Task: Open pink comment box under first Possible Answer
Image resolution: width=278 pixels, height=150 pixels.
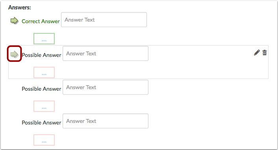Action: pyautogui.click(x=44, y=72)
